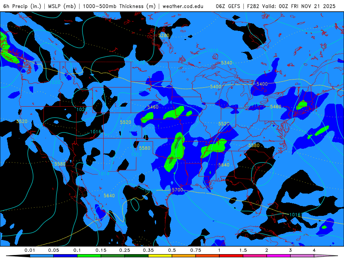
Task: Click the 5580 label over Oklahoma
Action: (144, 148)
